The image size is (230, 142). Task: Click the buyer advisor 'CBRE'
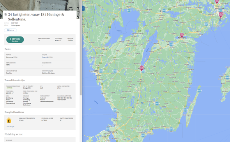coord(8,65)
